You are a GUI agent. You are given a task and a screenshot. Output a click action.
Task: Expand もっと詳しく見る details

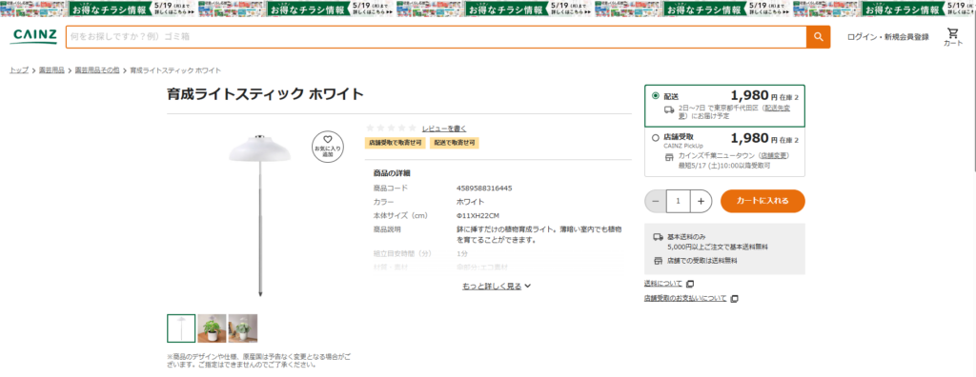(496, 287)
